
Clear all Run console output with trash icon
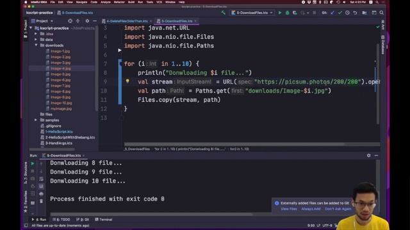tap(41, 201)
